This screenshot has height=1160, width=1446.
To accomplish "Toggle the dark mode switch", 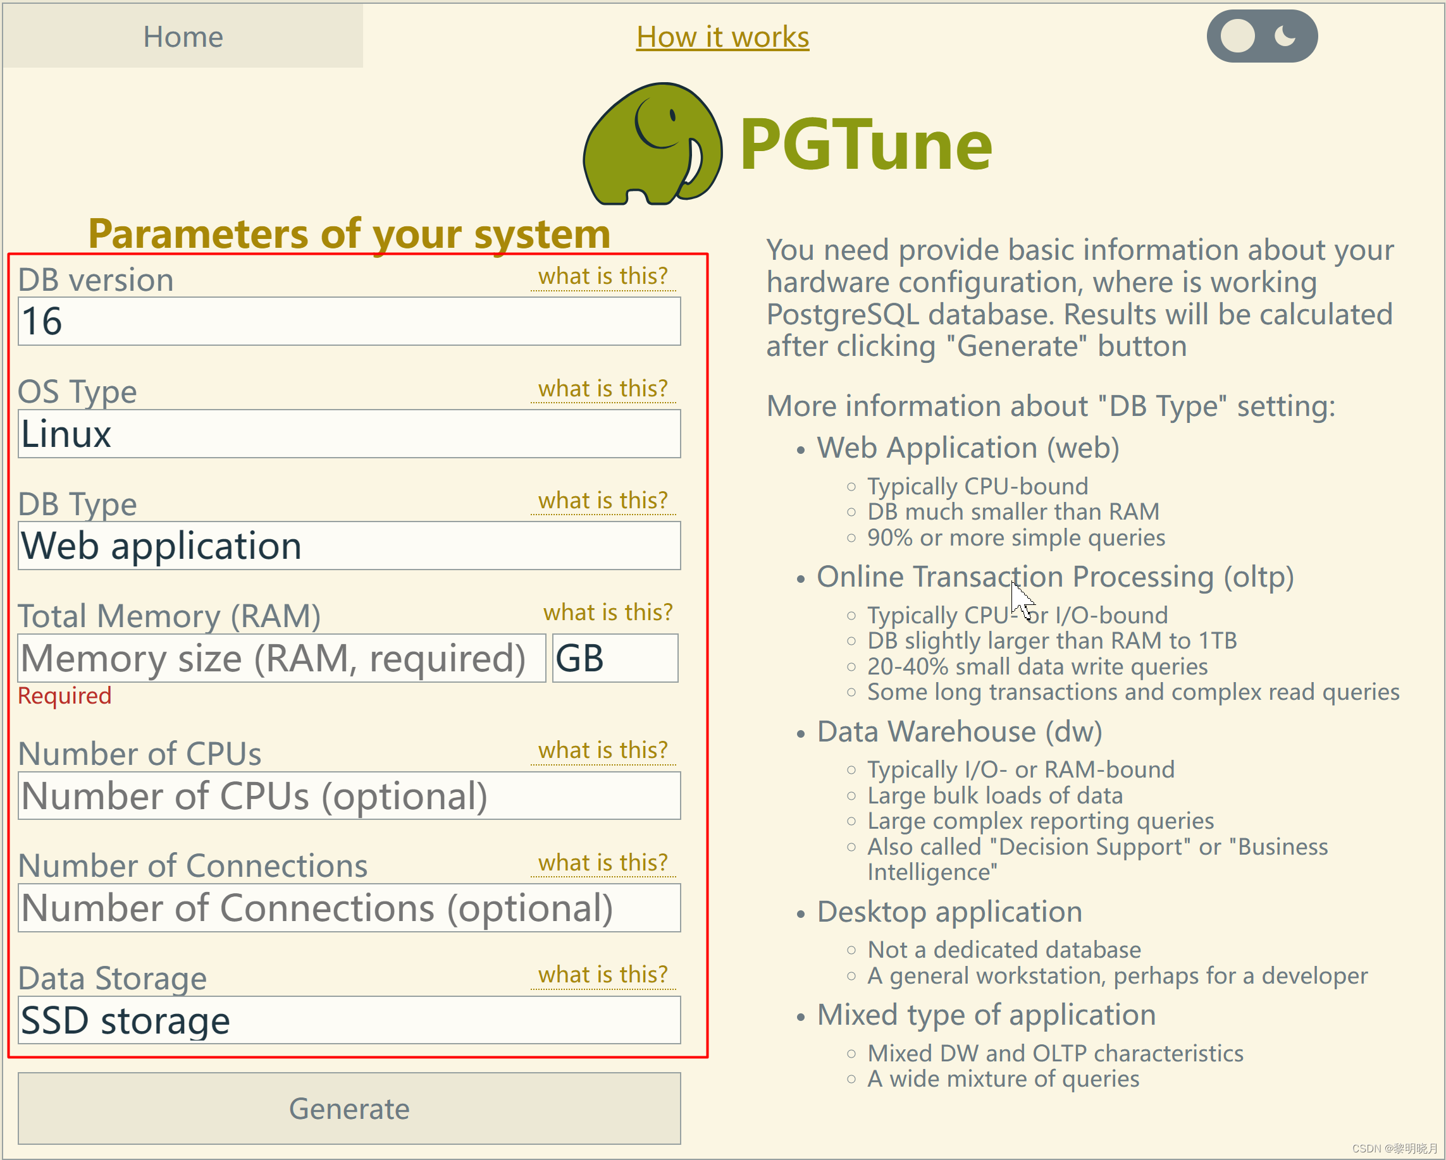I will coord(1261,36).
